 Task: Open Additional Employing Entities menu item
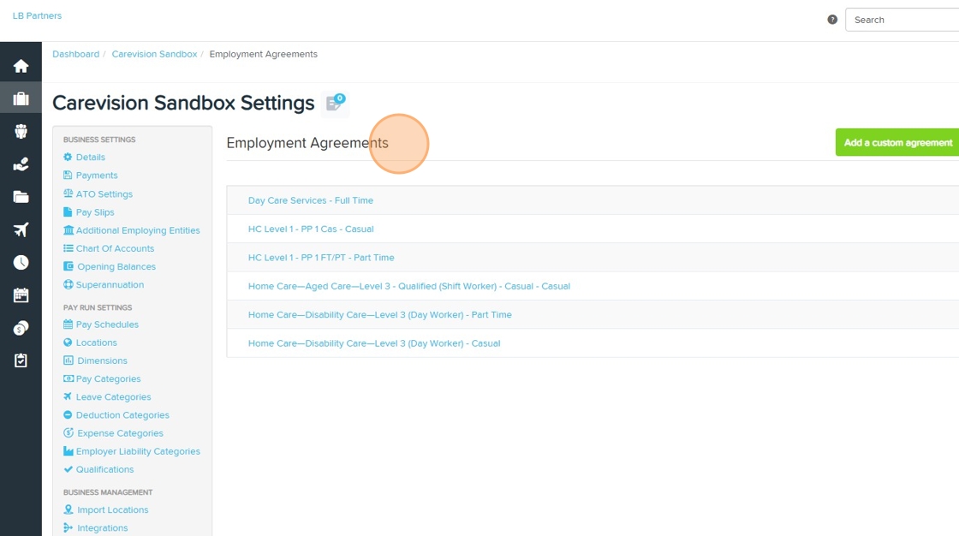coord(138,230)
